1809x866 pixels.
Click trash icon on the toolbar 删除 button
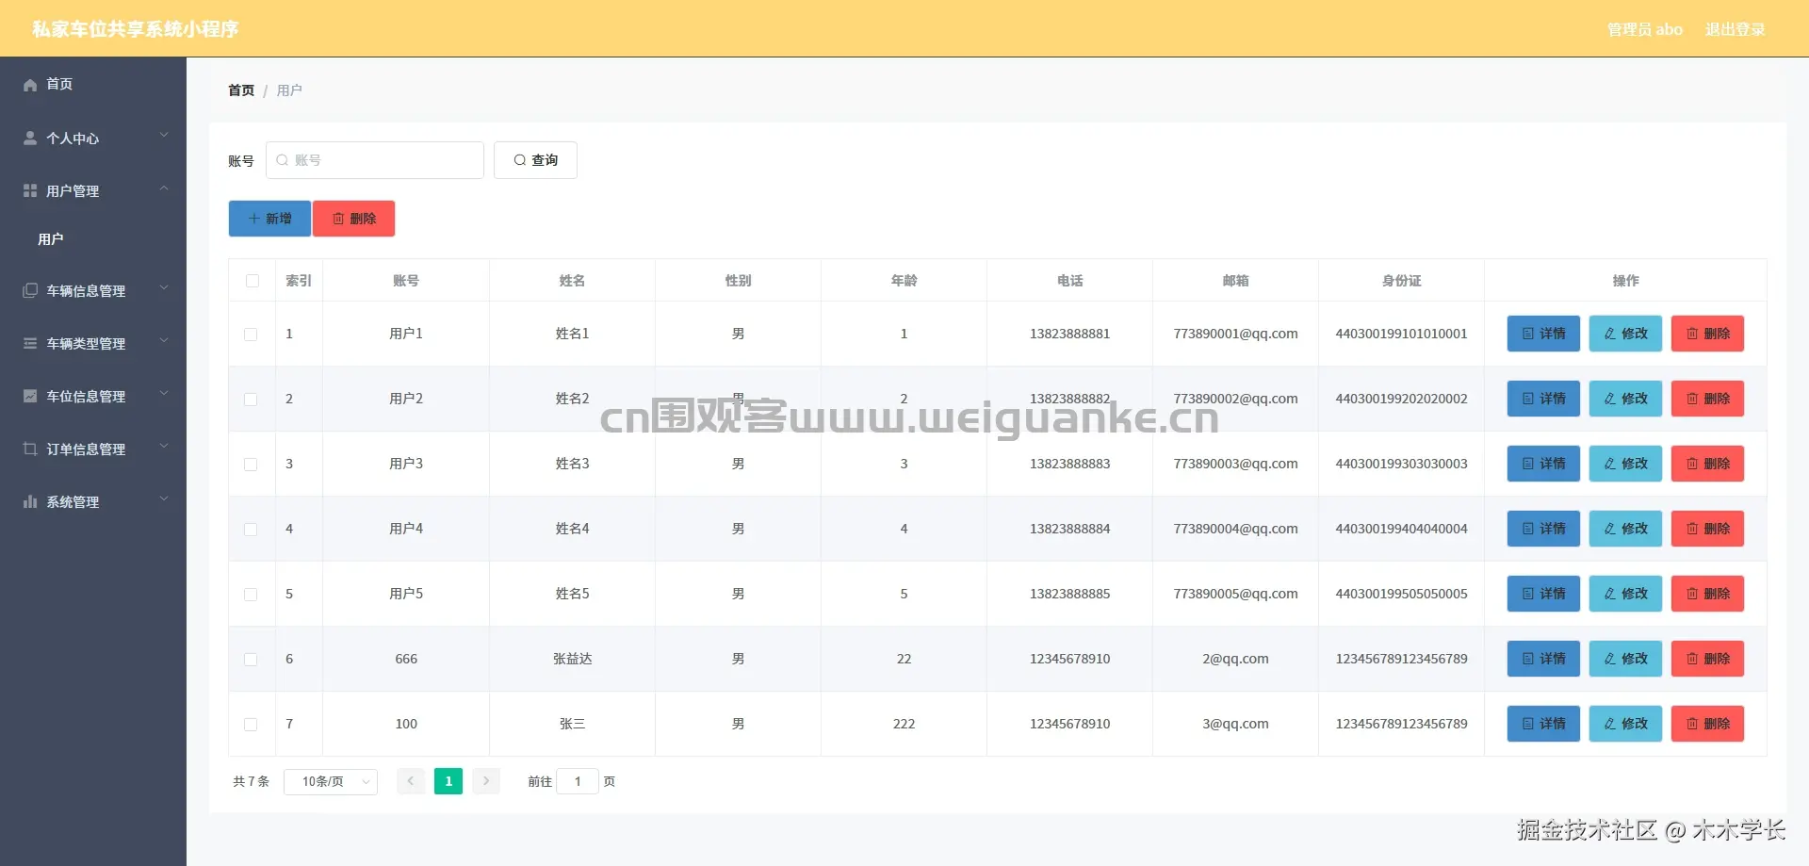tap(338, 219)
